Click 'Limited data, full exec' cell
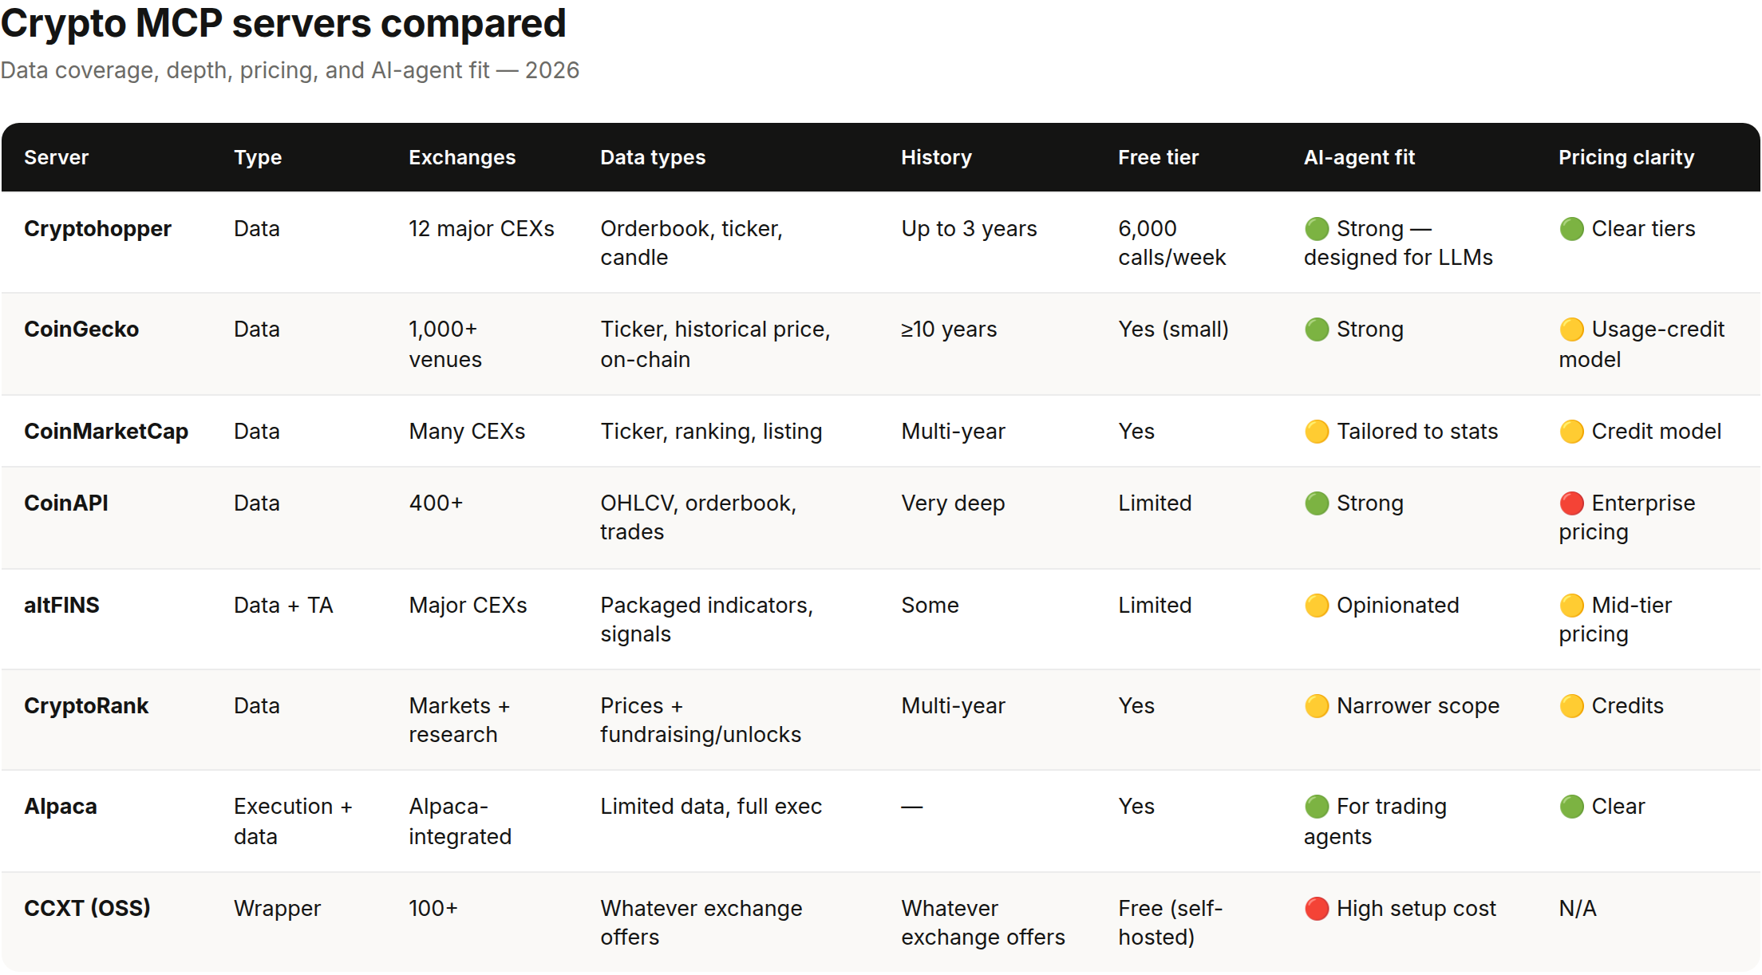This screenshot has width=1762, height=975. point(711,807)
